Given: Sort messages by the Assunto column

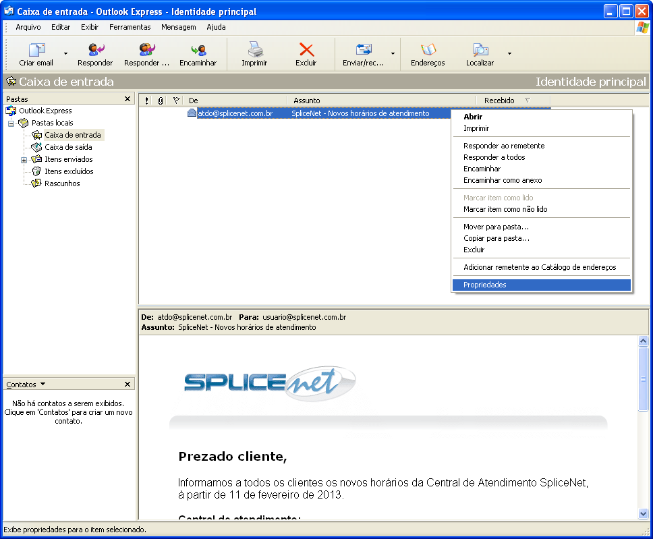Looking at the screenshot, I should click(x=382, y=101).
